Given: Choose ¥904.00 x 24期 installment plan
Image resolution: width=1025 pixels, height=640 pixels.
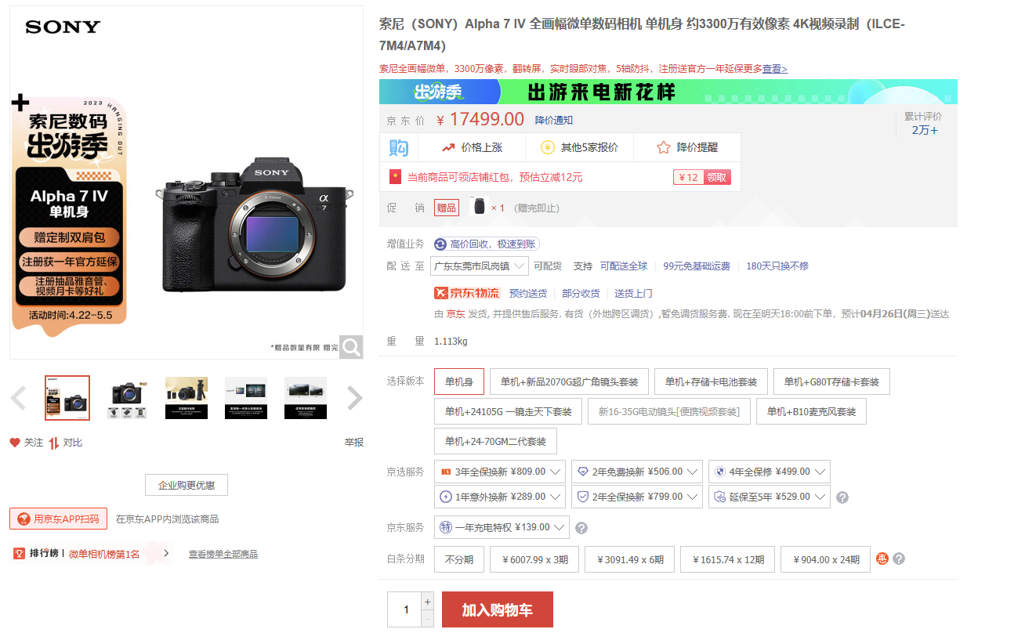Looking at the screenshot, I should [x=825, y=559].
